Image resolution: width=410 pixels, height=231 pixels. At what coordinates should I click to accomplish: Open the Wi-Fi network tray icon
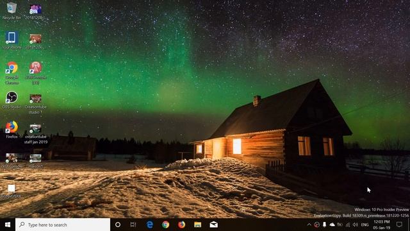coord(347,225)
